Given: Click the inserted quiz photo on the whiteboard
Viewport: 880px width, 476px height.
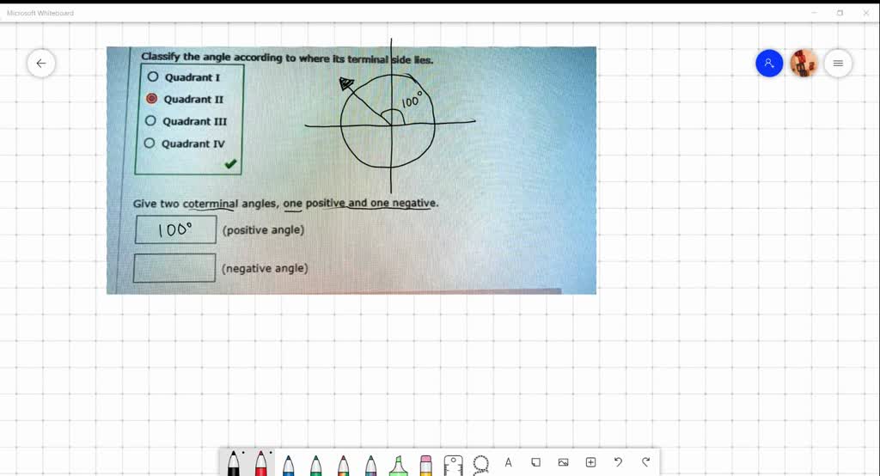Looking at the screenshot, I should (x=351, y=170).
